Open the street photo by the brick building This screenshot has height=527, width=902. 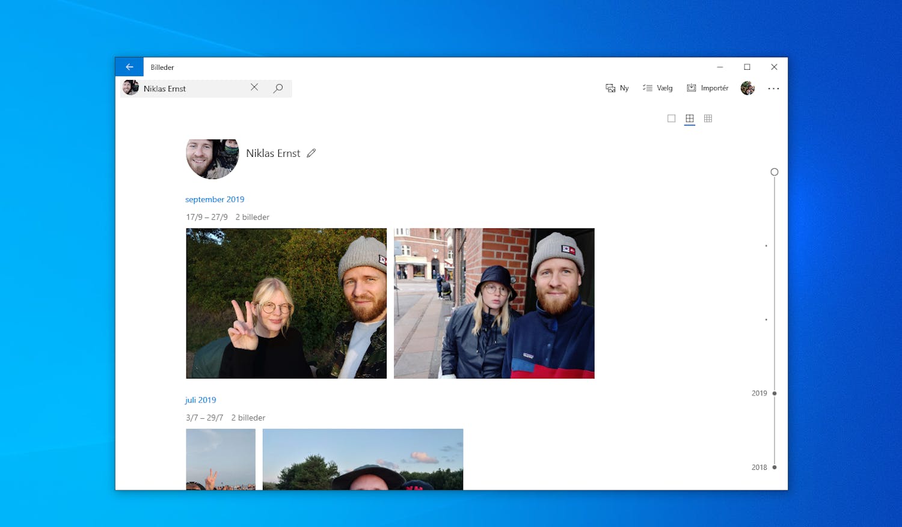pos(493,303)
